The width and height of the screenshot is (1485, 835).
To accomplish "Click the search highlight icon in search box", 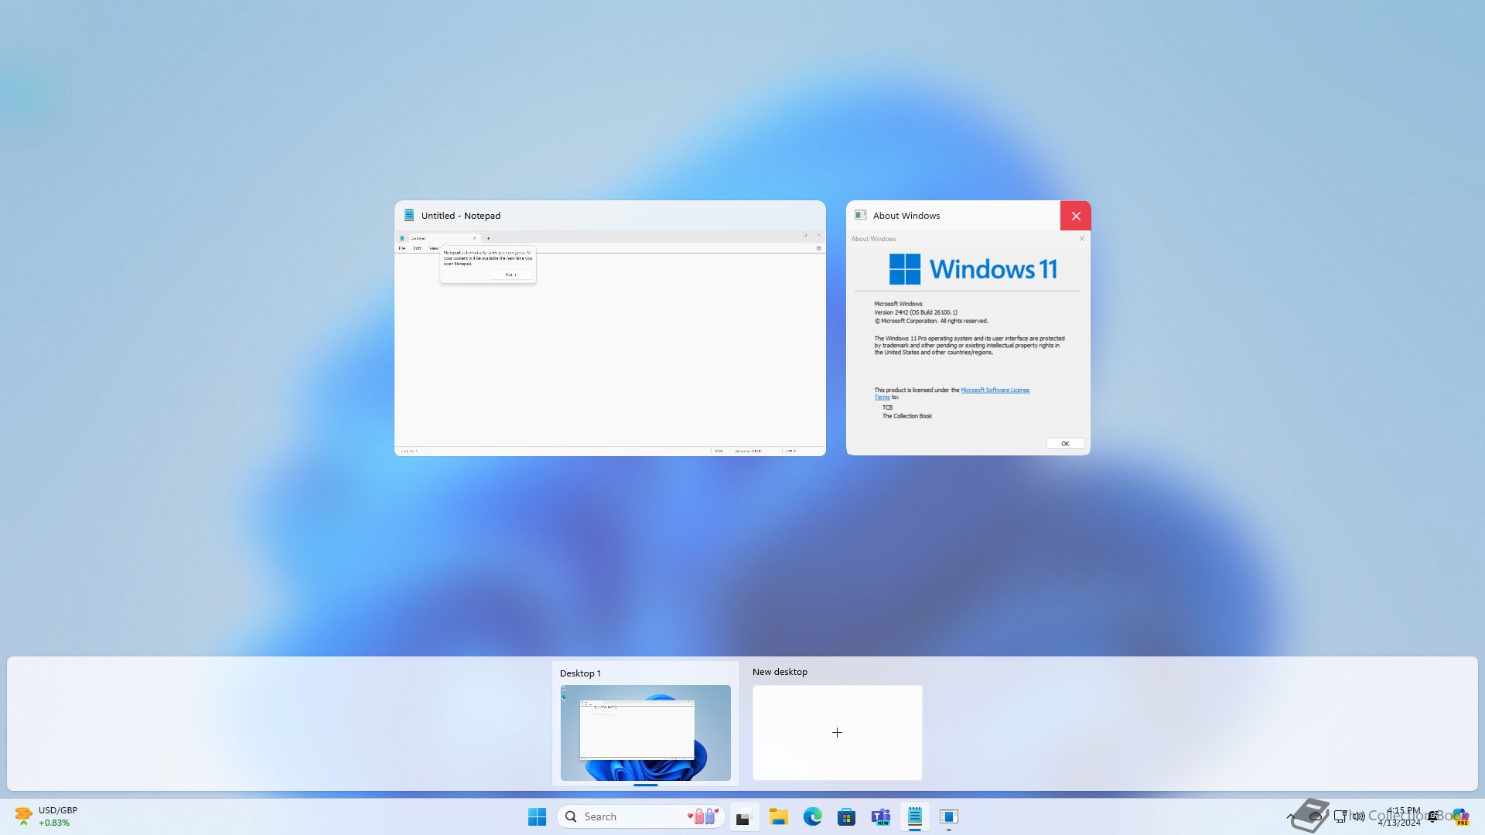I will (x=703, y=816).
